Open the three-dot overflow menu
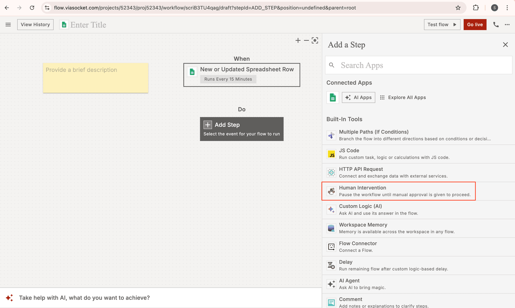Screen dimensions: 515x308 pos(507,25)
